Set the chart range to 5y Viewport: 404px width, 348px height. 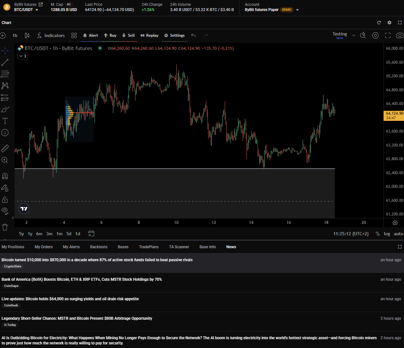[21, 234]
